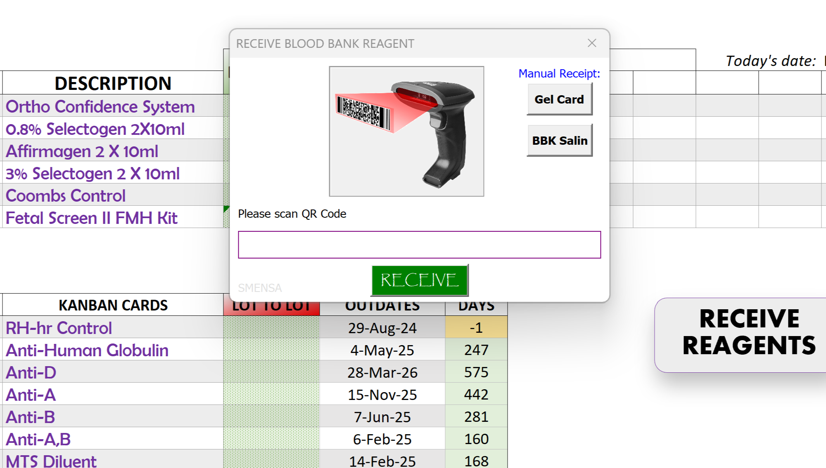
Task: Click the Anti-D outdate 28-Mar-26 cell
Action: coord(382,373)
